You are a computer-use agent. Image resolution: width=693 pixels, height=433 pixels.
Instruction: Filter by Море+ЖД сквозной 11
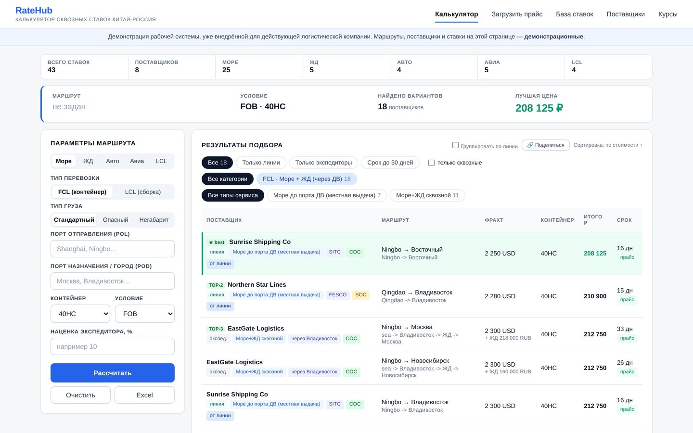(427, 195)
